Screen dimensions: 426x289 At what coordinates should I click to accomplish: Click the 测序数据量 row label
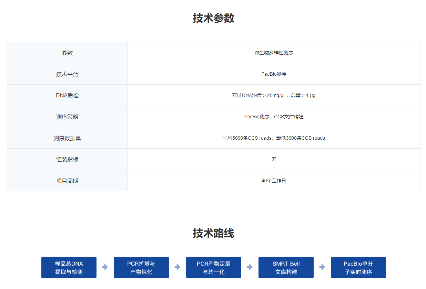point(67,138)
